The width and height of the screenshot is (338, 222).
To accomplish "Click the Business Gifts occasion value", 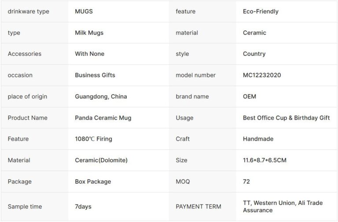I will 95,75.
